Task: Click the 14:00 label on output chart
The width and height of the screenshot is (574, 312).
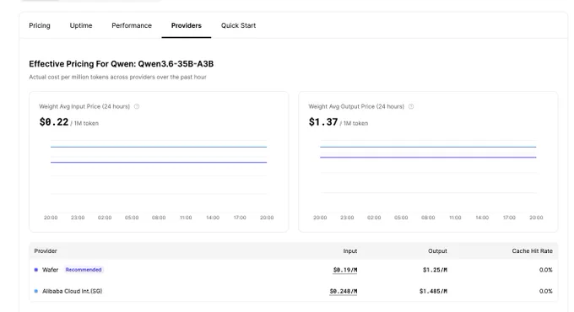Action: [x=482, y=218]
